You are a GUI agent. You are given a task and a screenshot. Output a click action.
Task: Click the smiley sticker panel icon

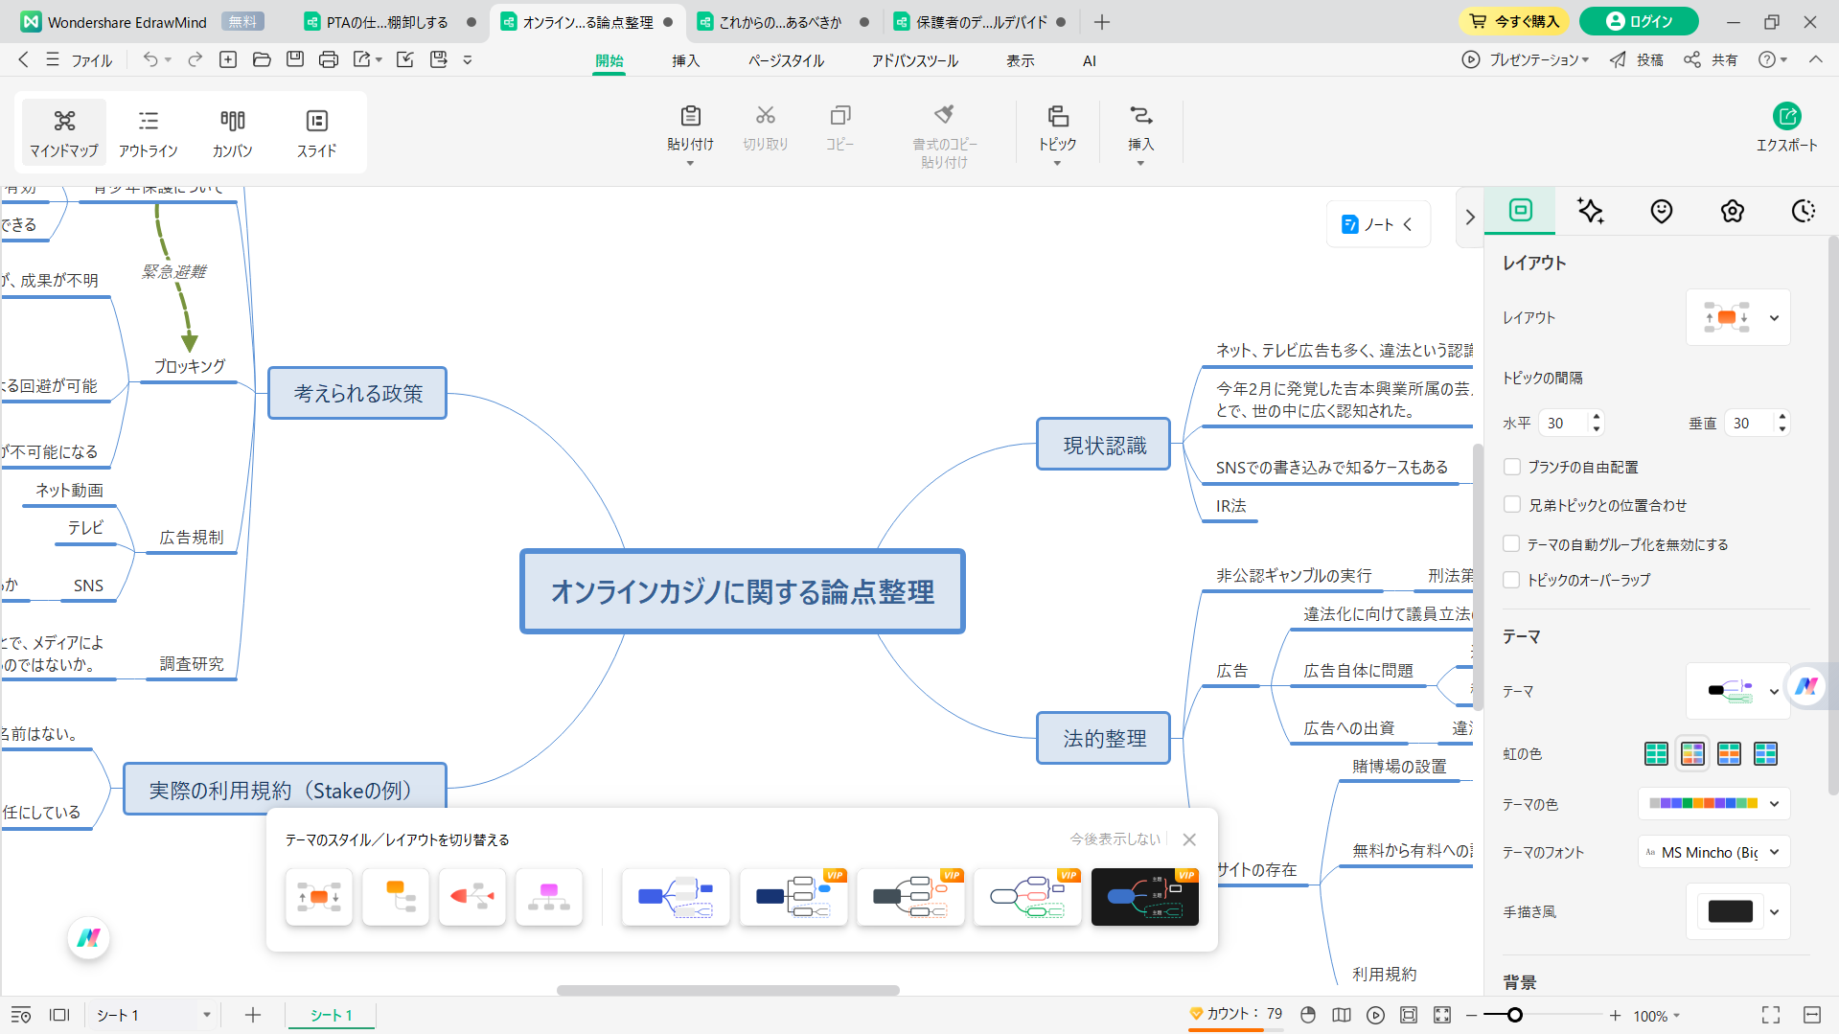click(1661, 211)
